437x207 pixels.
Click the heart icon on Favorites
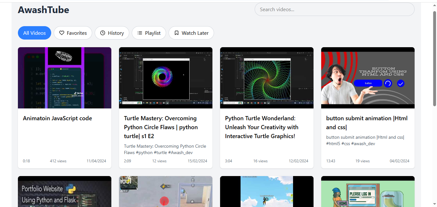pos(61,33)
